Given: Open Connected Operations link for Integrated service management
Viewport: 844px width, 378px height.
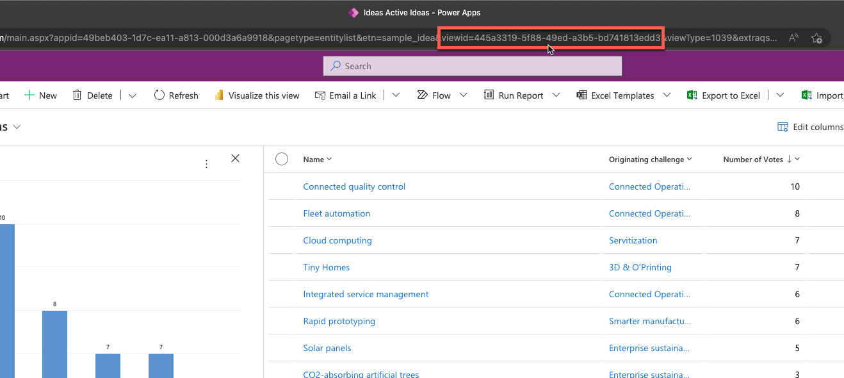Looking at the screenshot, I should click(x=650, y=294).
